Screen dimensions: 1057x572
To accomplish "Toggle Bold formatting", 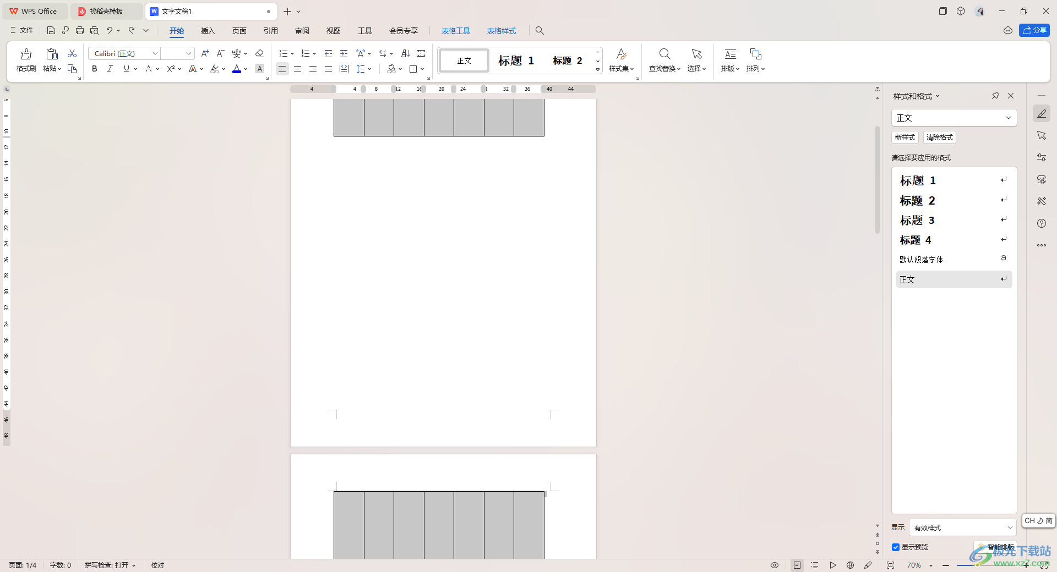I will (x=95, y=69).
